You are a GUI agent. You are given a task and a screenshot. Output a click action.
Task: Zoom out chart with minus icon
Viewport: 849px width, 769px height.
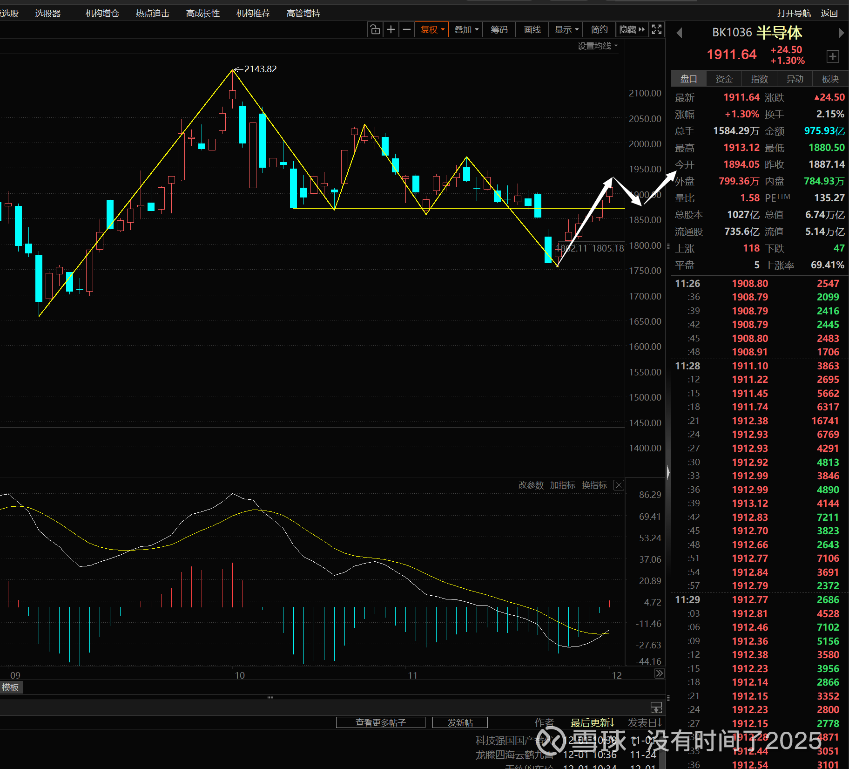(x=407, y=30)
